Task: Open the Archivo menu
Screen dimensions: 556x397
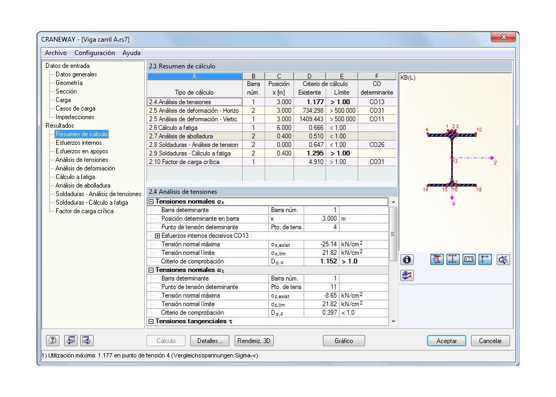Action: pyautogui.click(x=56, y=53)
